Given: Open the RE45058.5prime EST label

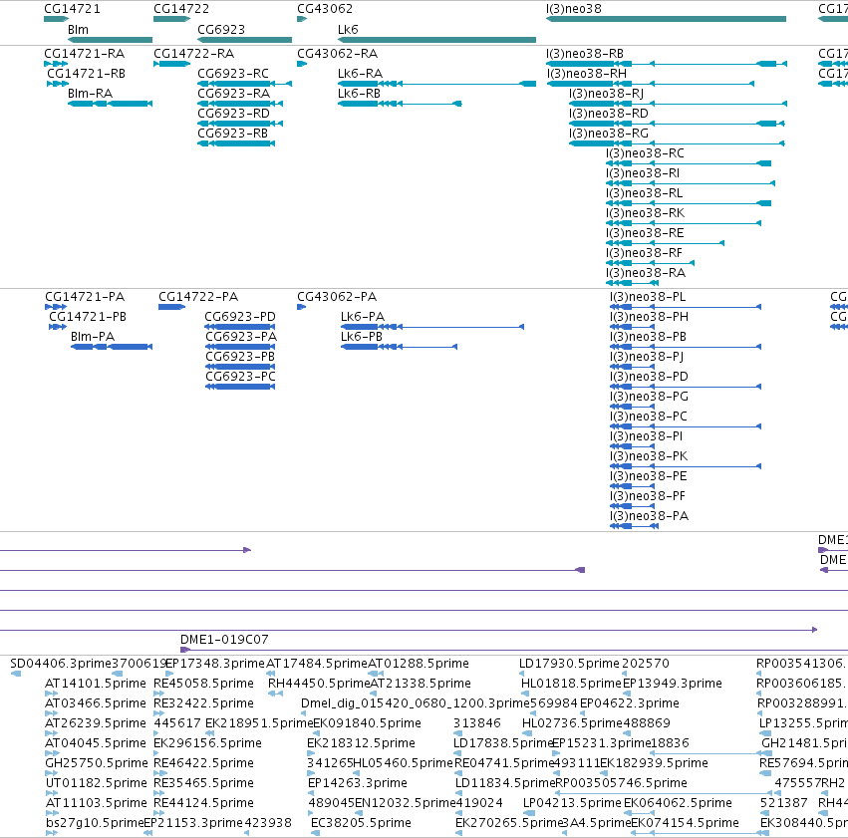Looking at the screenshot, I should (204, 684).
